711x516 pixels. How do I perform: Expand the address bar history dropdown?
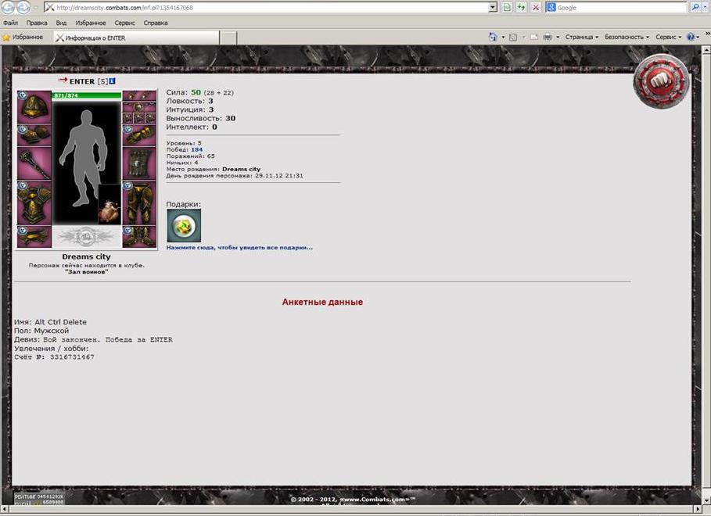click(x=493, y=8)
